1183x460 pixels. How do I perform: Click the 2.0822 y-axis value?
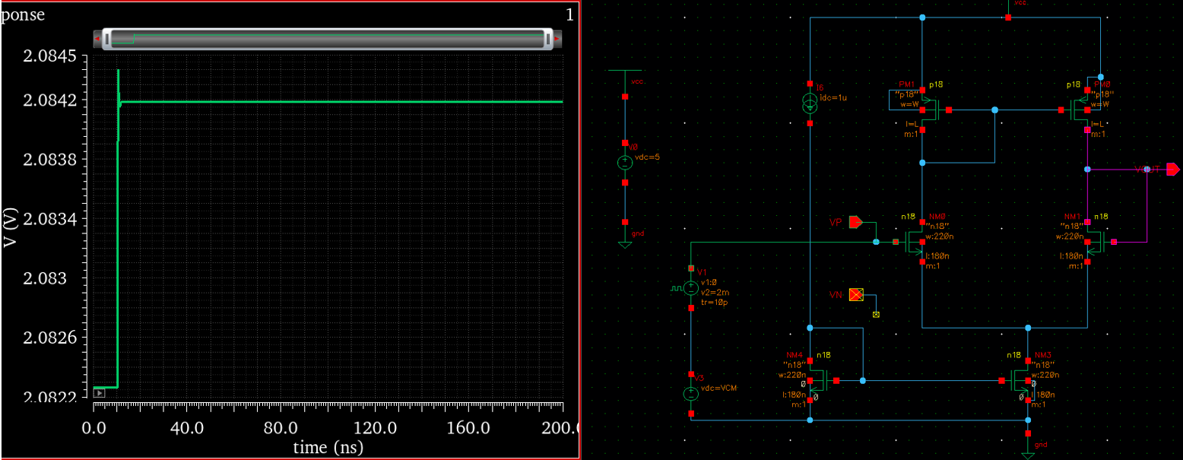pos(50,397)
